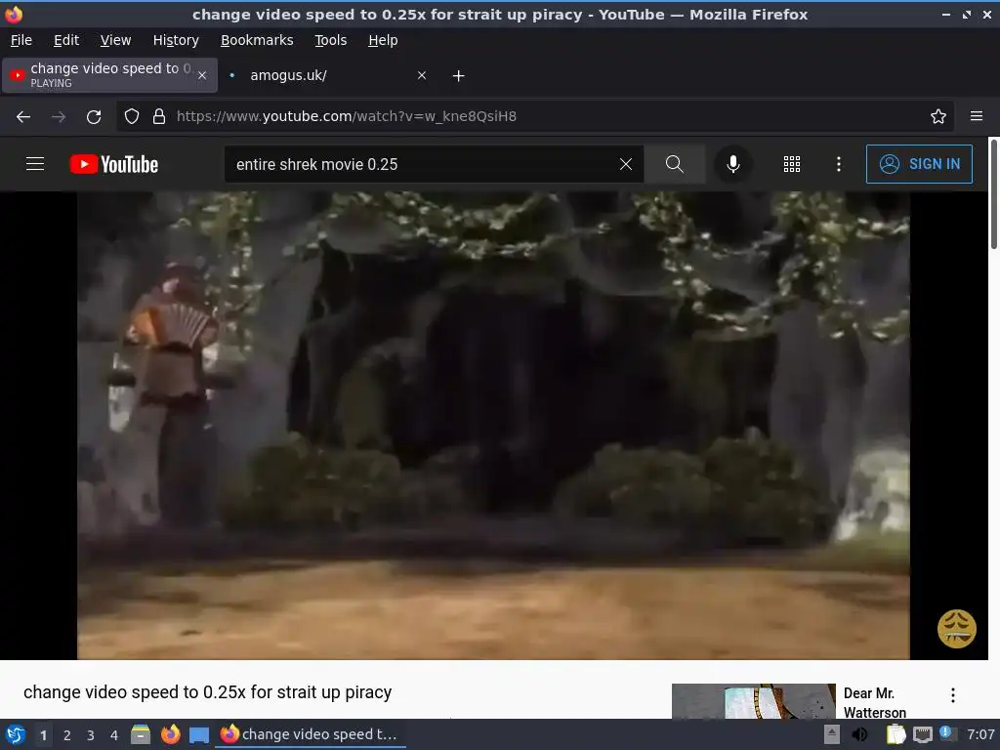The height and width of the screenshot is (750, 1000).
Task: Open the View menu
Action: (115, 40)
